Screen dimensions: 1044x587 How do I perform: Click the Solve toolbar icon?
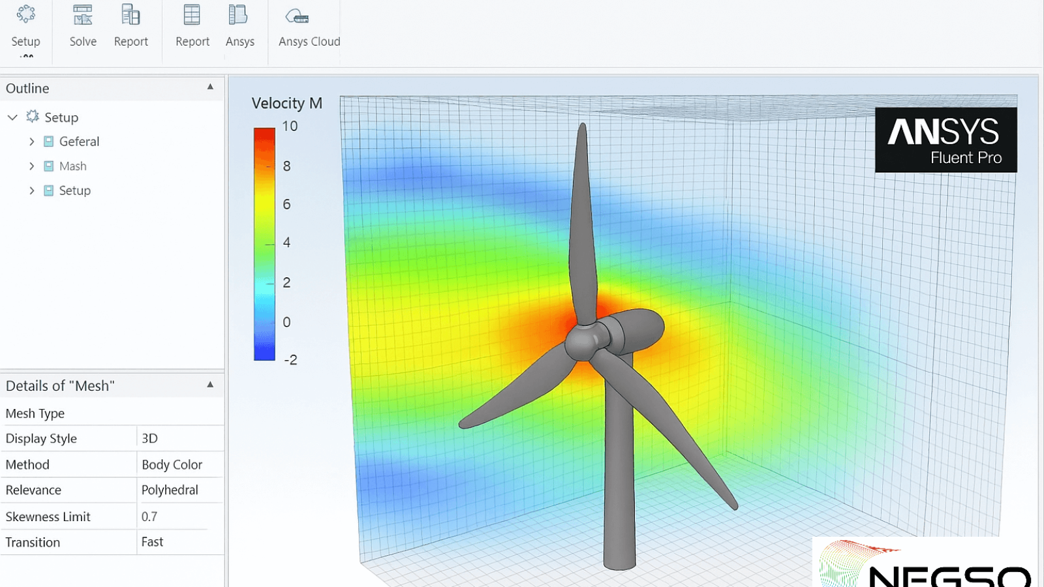[83, 14]
